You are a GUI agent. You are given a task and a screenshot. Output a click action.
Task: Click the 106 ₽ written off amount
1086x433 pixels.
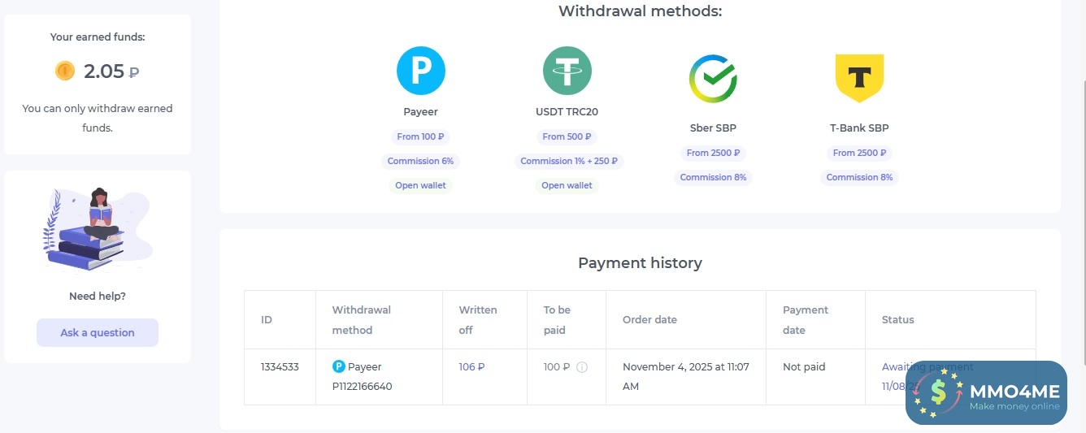click(x=471, y=367)
